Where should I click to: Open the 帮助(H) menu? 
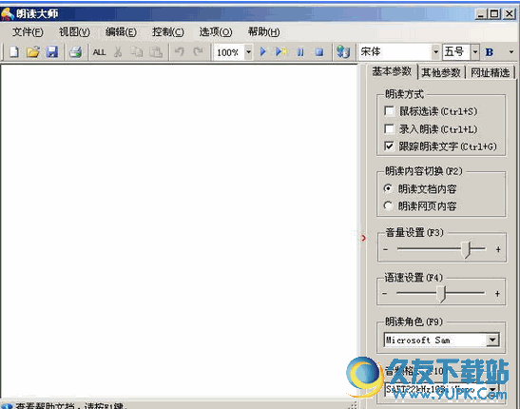click(263, 32)
